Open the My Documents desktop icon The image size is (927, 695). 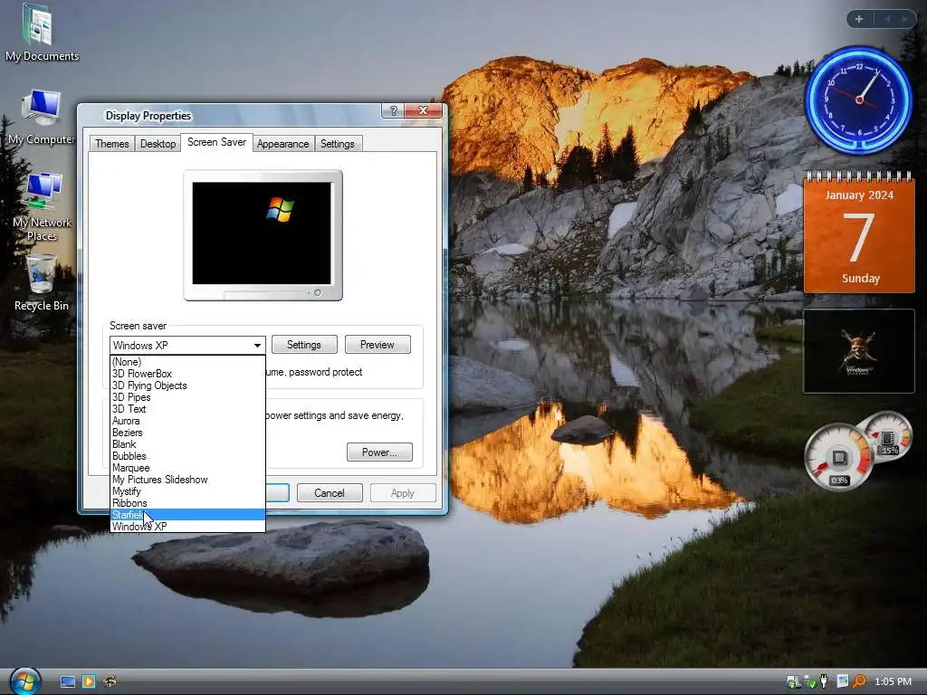click(x=40, y=33)
